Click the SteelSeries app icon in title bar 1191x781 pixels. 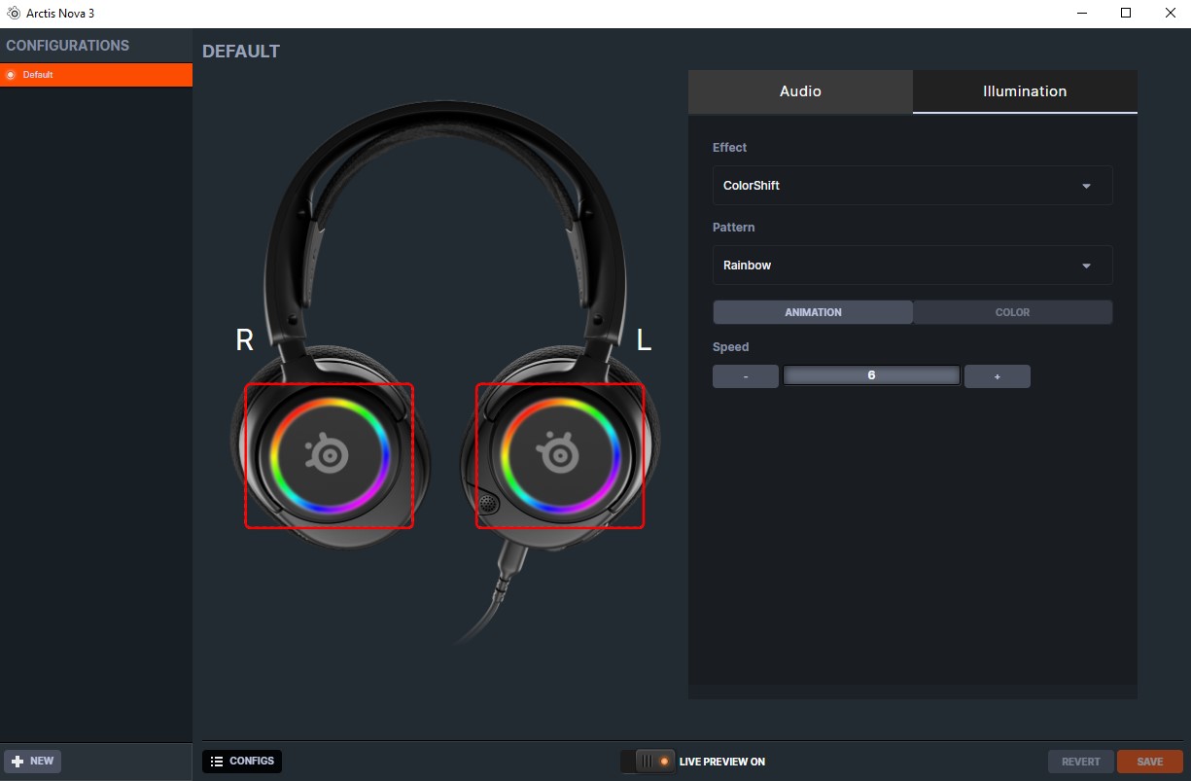point(14,14)
